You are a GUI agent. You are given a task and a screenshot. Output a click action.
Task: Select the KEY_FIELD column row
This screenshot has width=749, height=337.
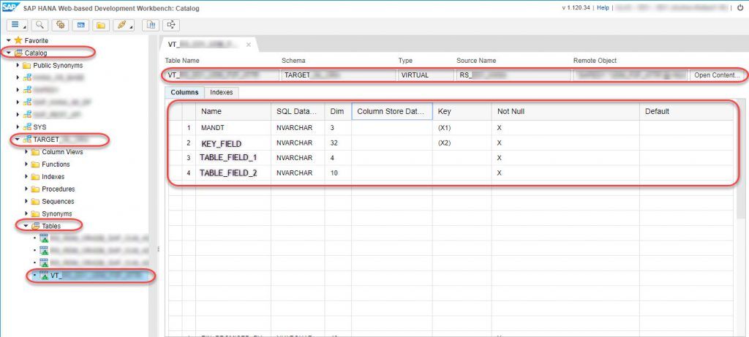pyautogui.click(x=451, y=143)
